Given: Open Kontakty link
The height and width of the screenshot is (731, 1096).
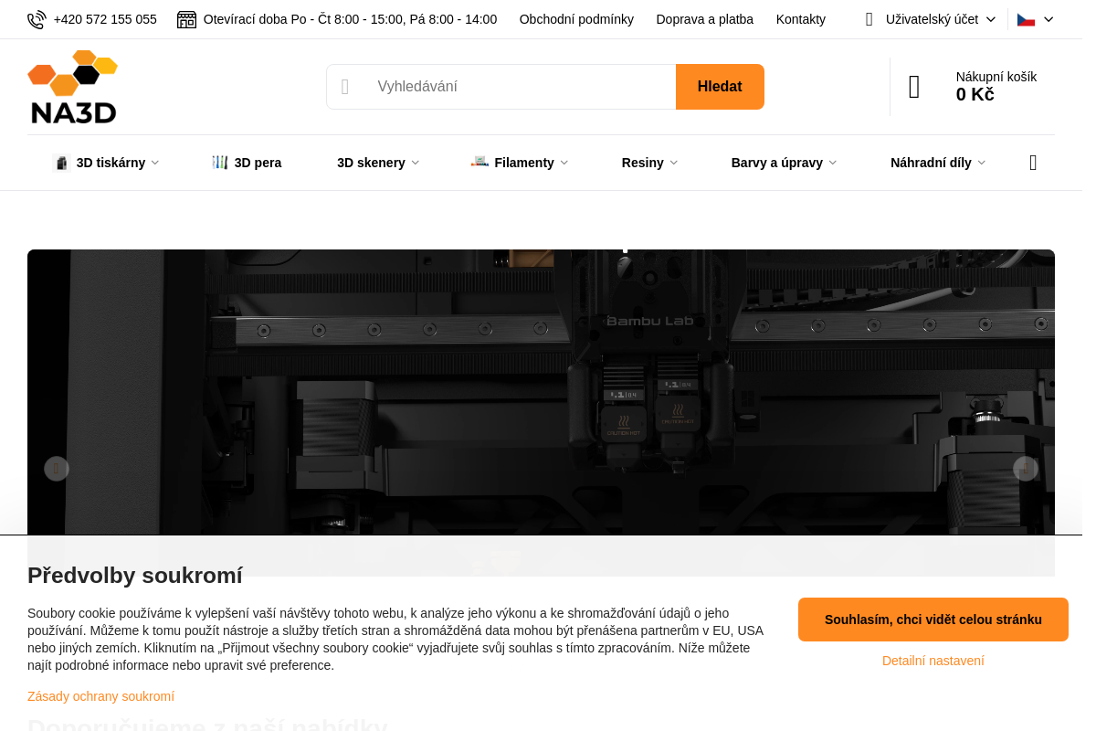Looking at the screenshot, I should point(801,19).
